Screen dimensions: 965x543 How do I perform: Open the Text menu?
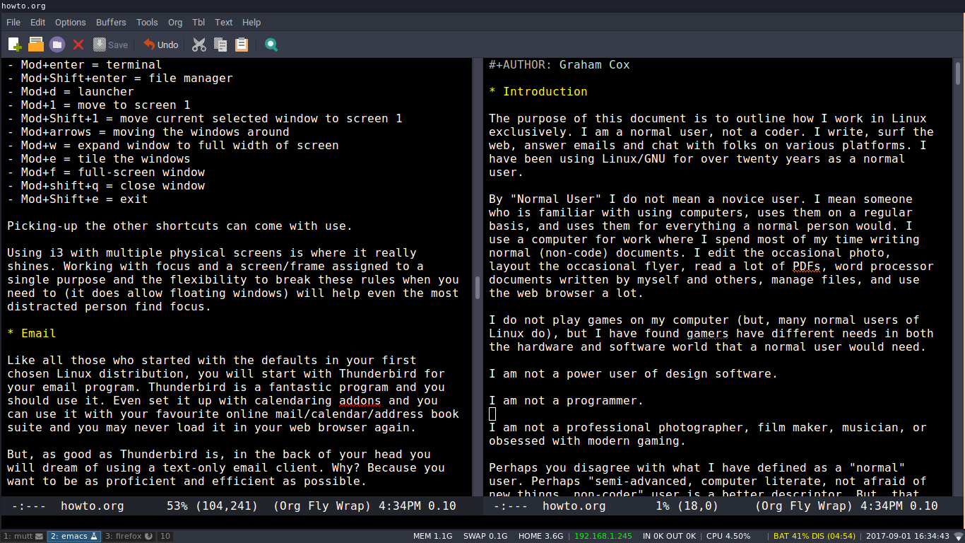pyautogui.click(x=224, y=23)
